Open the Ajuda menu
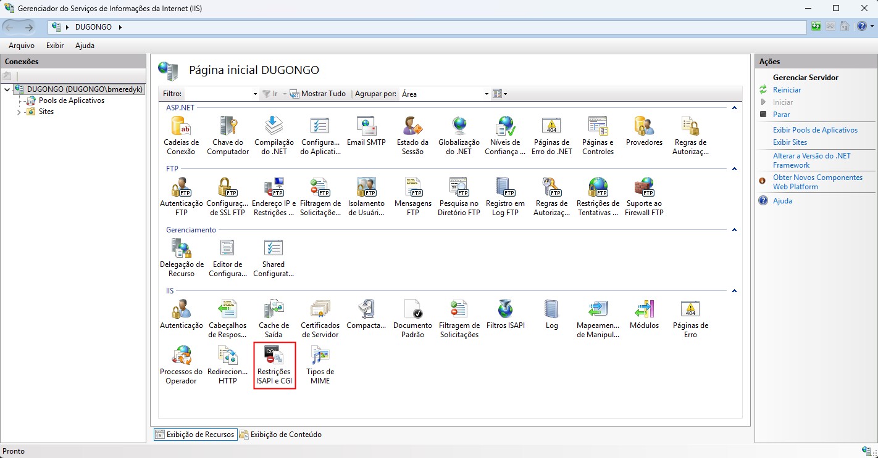 (x=85, y=46)
